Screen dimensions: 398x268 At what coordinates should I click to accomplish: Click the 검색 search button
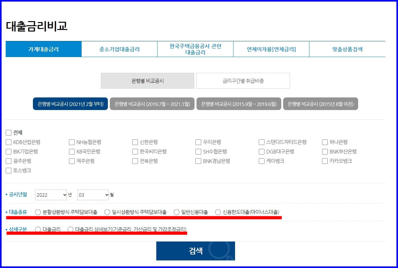coord(195,250)
